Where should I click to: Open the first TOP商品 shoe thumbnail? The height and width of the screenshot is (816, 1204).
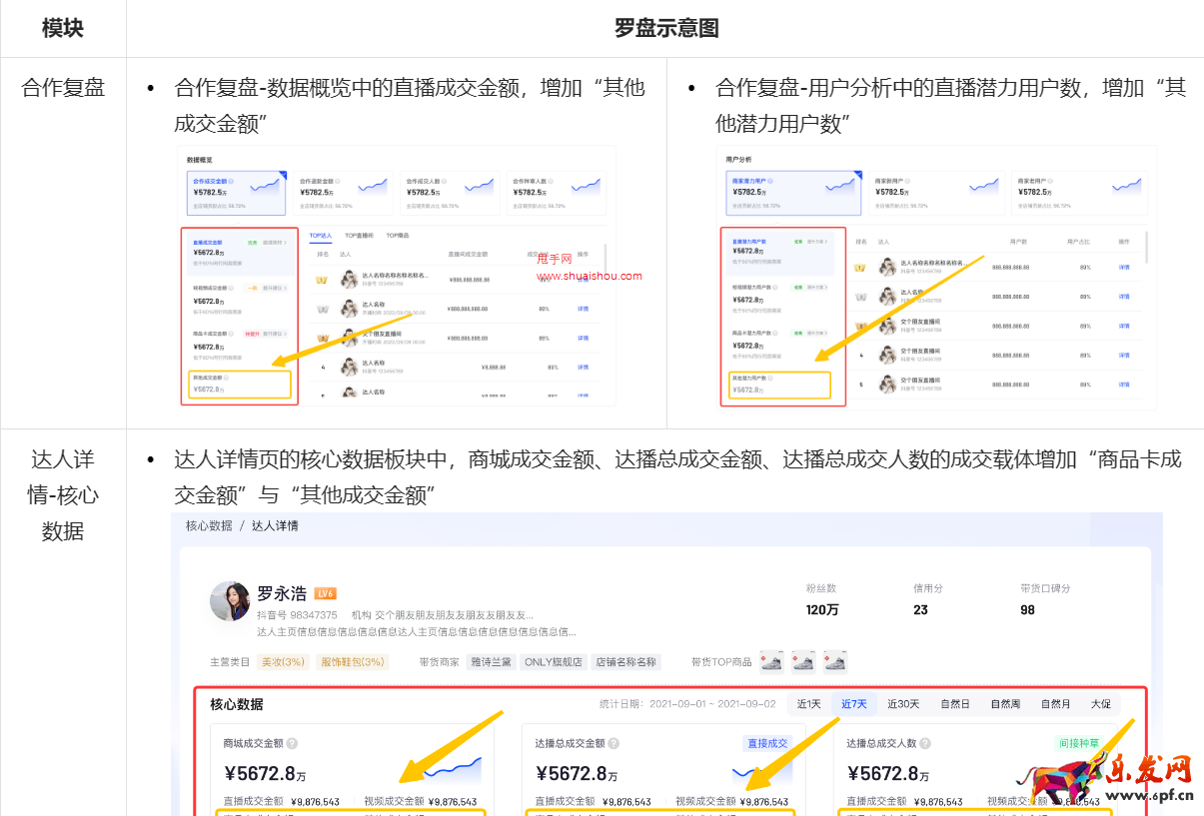point(771,661)
